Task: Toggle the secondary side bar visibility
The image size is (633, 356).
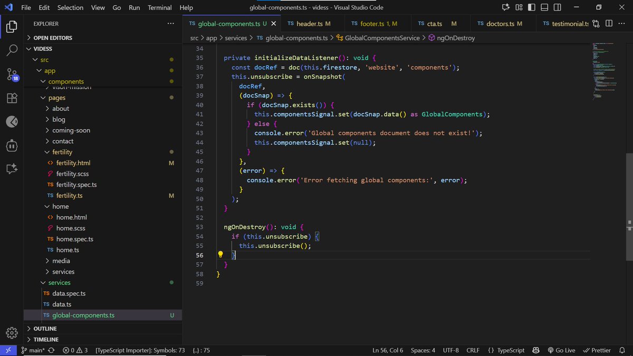Action: [x=557, y=7]
